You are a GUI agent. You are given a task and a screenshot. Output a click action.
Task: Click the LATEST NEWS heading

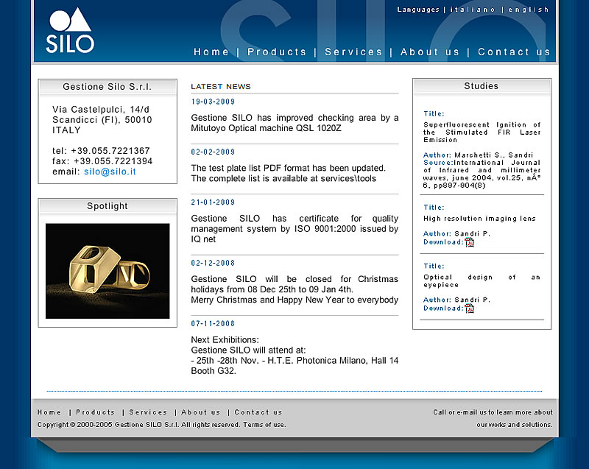click(x=221, y=87)
